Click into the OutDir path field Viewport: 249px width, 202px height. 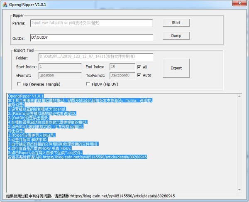[x=91, y=37]
